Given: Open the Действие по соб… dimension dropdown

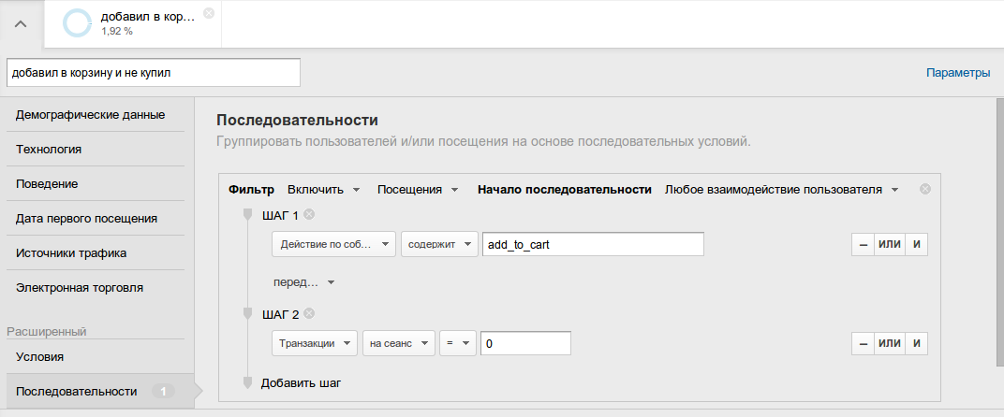Looking at the screenshot, I should tap(333, 244).
